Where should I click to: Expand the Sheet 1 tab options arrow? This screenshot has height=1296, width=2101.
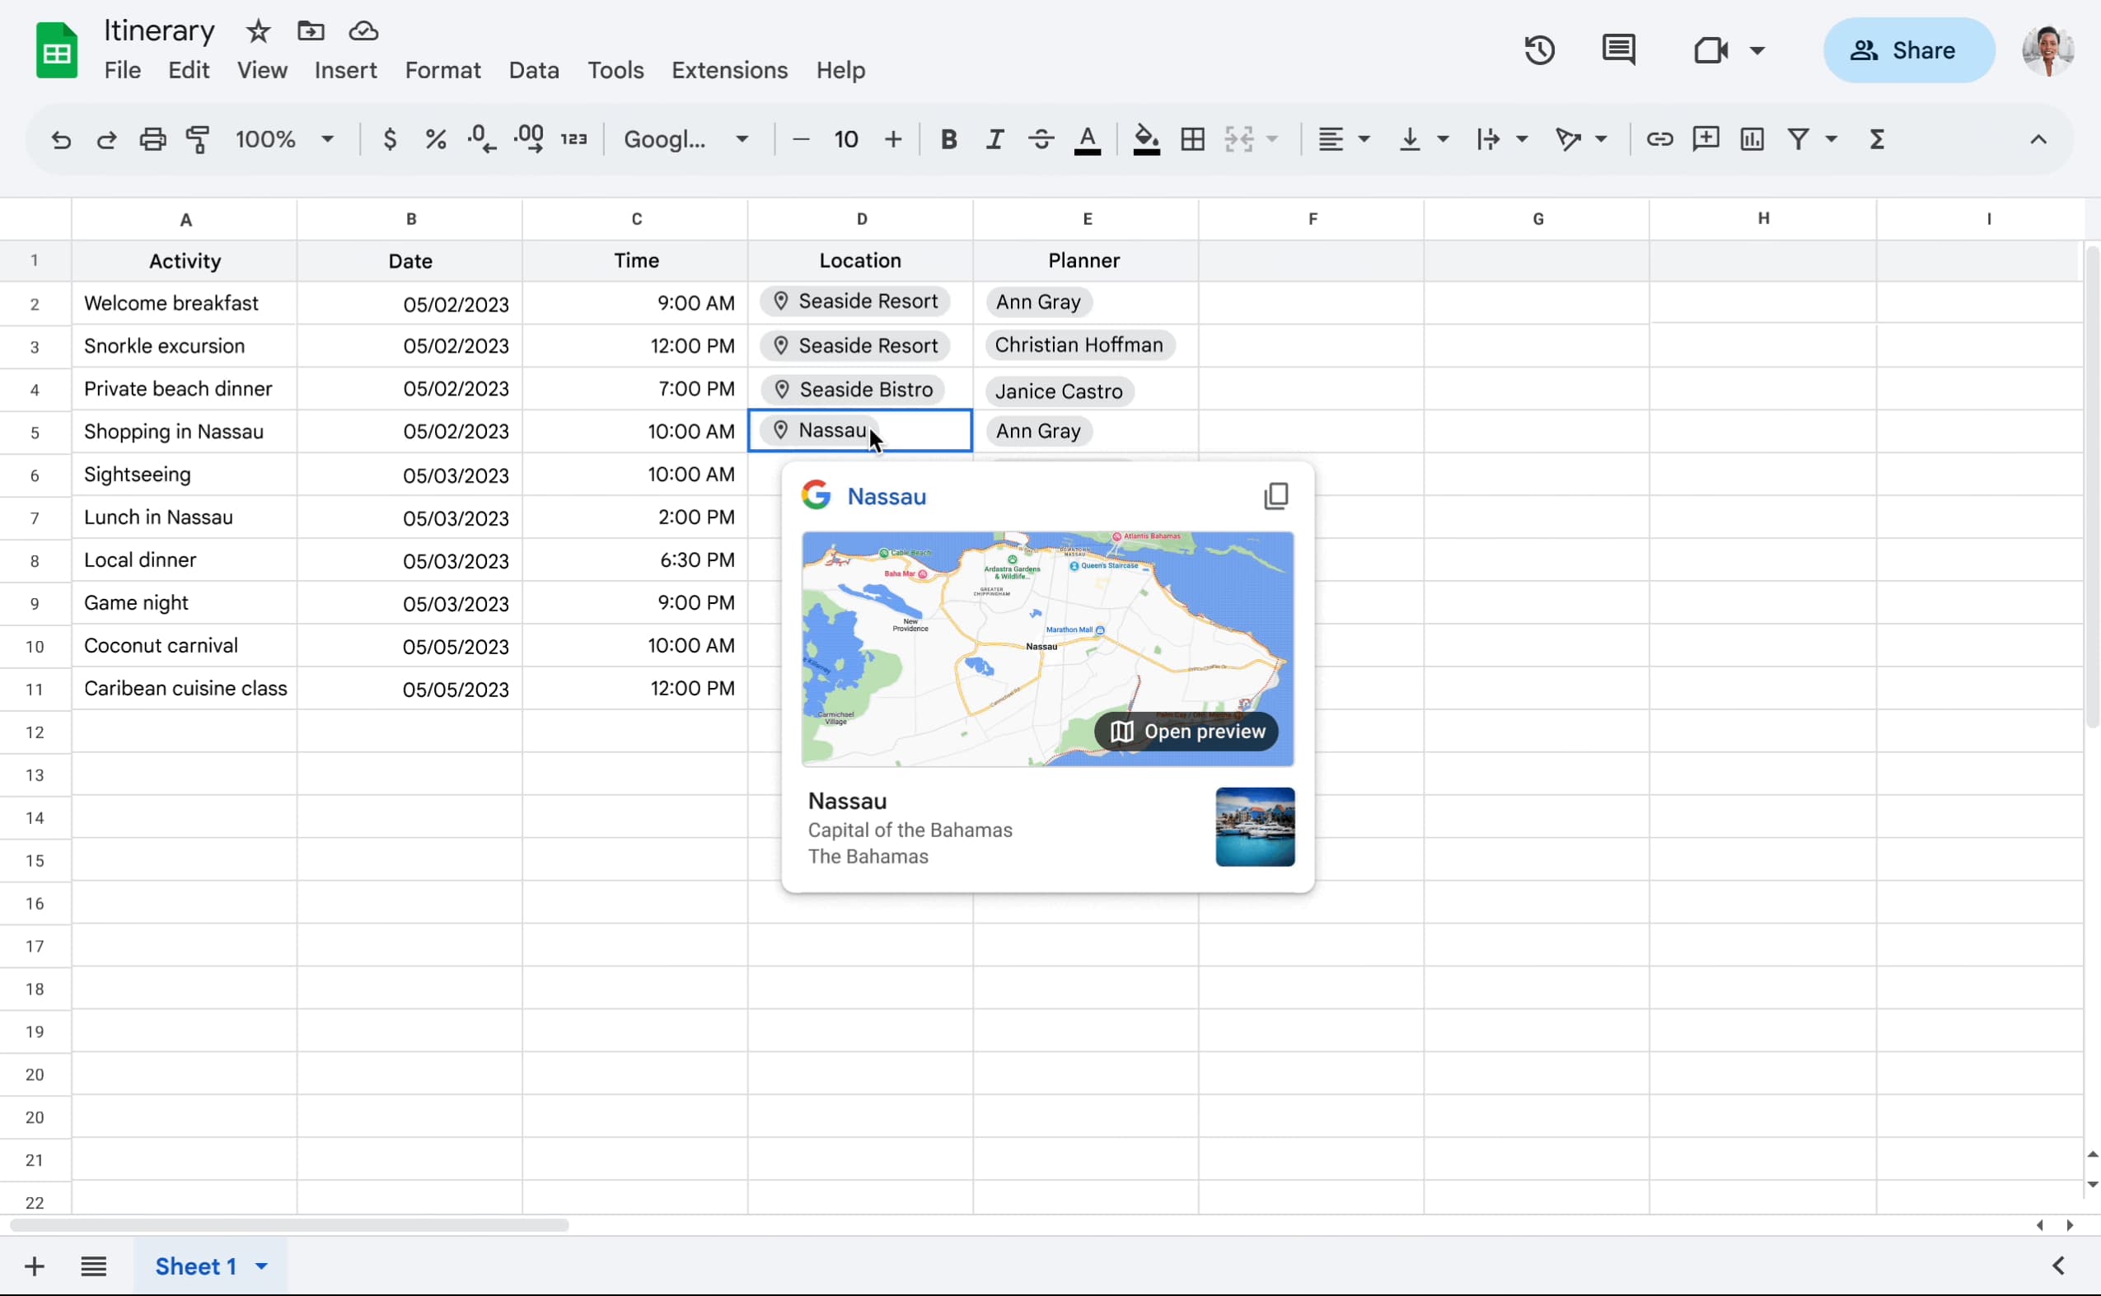[x=261, y=1266]
